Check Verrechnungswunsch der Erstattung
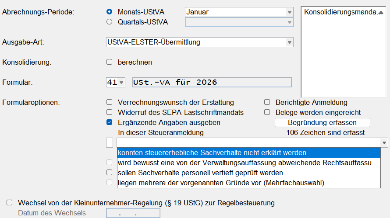Image resolution: width=390 pixels, height=218 pixels. (110, 103)
